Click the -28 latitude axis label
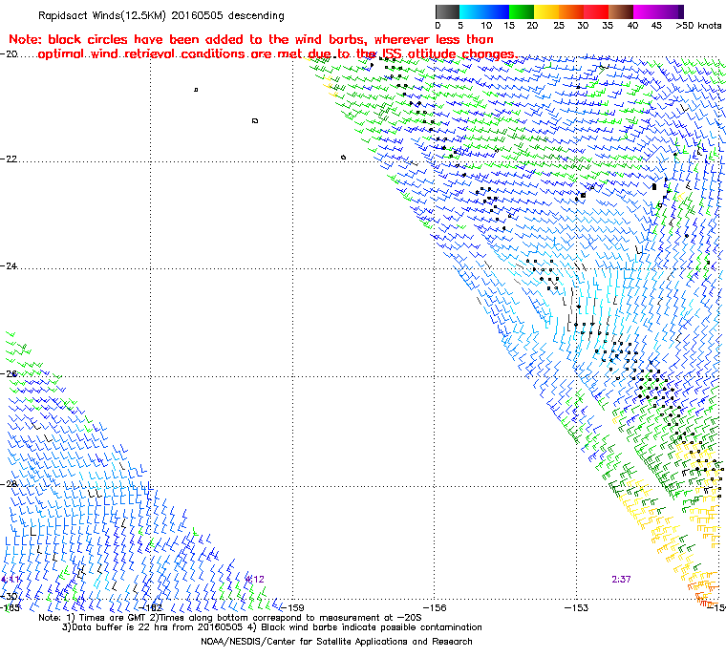Image resolution: width=726 pixels, height=657 pixels. pyautogui.click(x=9, y=483)
